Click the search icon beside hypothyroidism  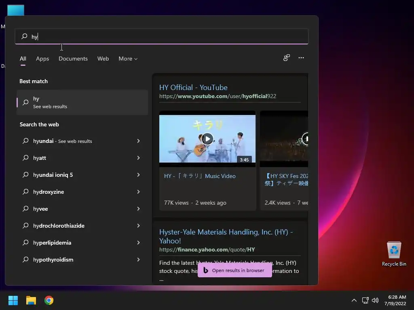(x=25, y=260)
